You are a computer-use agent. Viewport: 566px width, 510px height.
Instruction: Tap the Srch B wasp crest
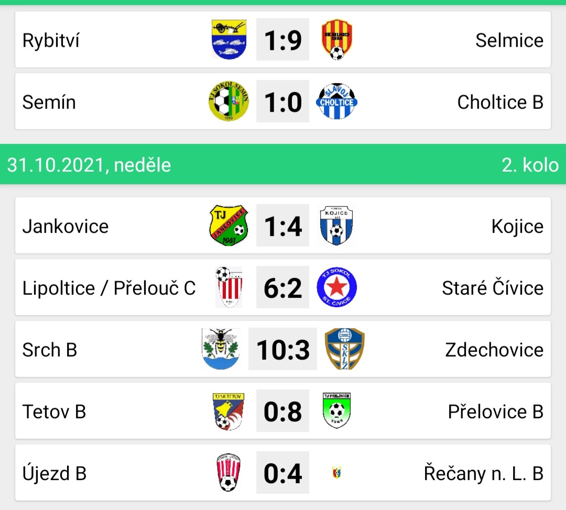[x=221, y=349]
